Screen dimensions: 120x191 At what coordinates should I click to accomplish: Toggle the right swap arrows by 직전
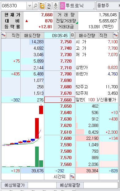coord(115,35)
